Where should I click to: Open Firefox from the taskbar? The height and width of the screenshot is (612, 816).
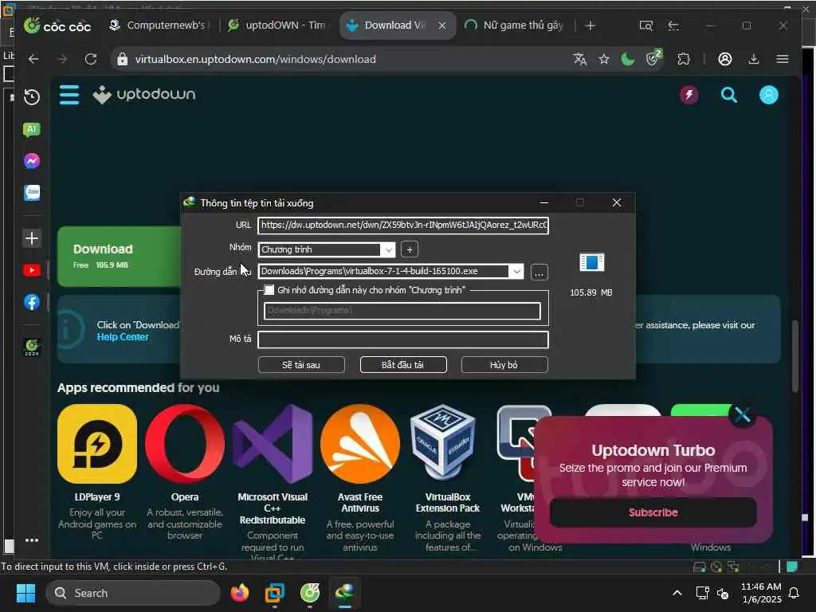pyautogui.click(x=240, y=593)
